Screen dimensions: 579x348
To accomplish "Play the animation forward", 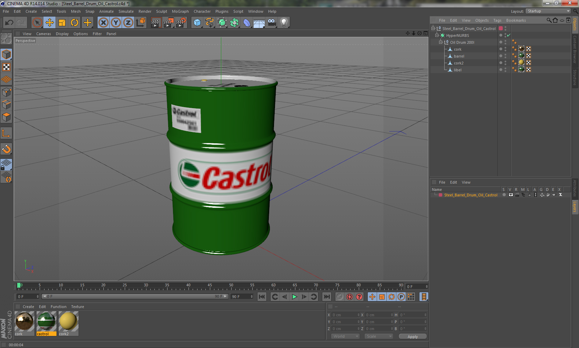I will [294, 297].
